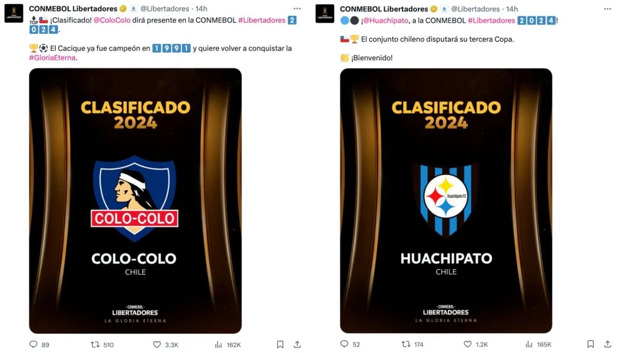
Task: Open more options on the Huachipato tweet
Action: pos(608,8)
